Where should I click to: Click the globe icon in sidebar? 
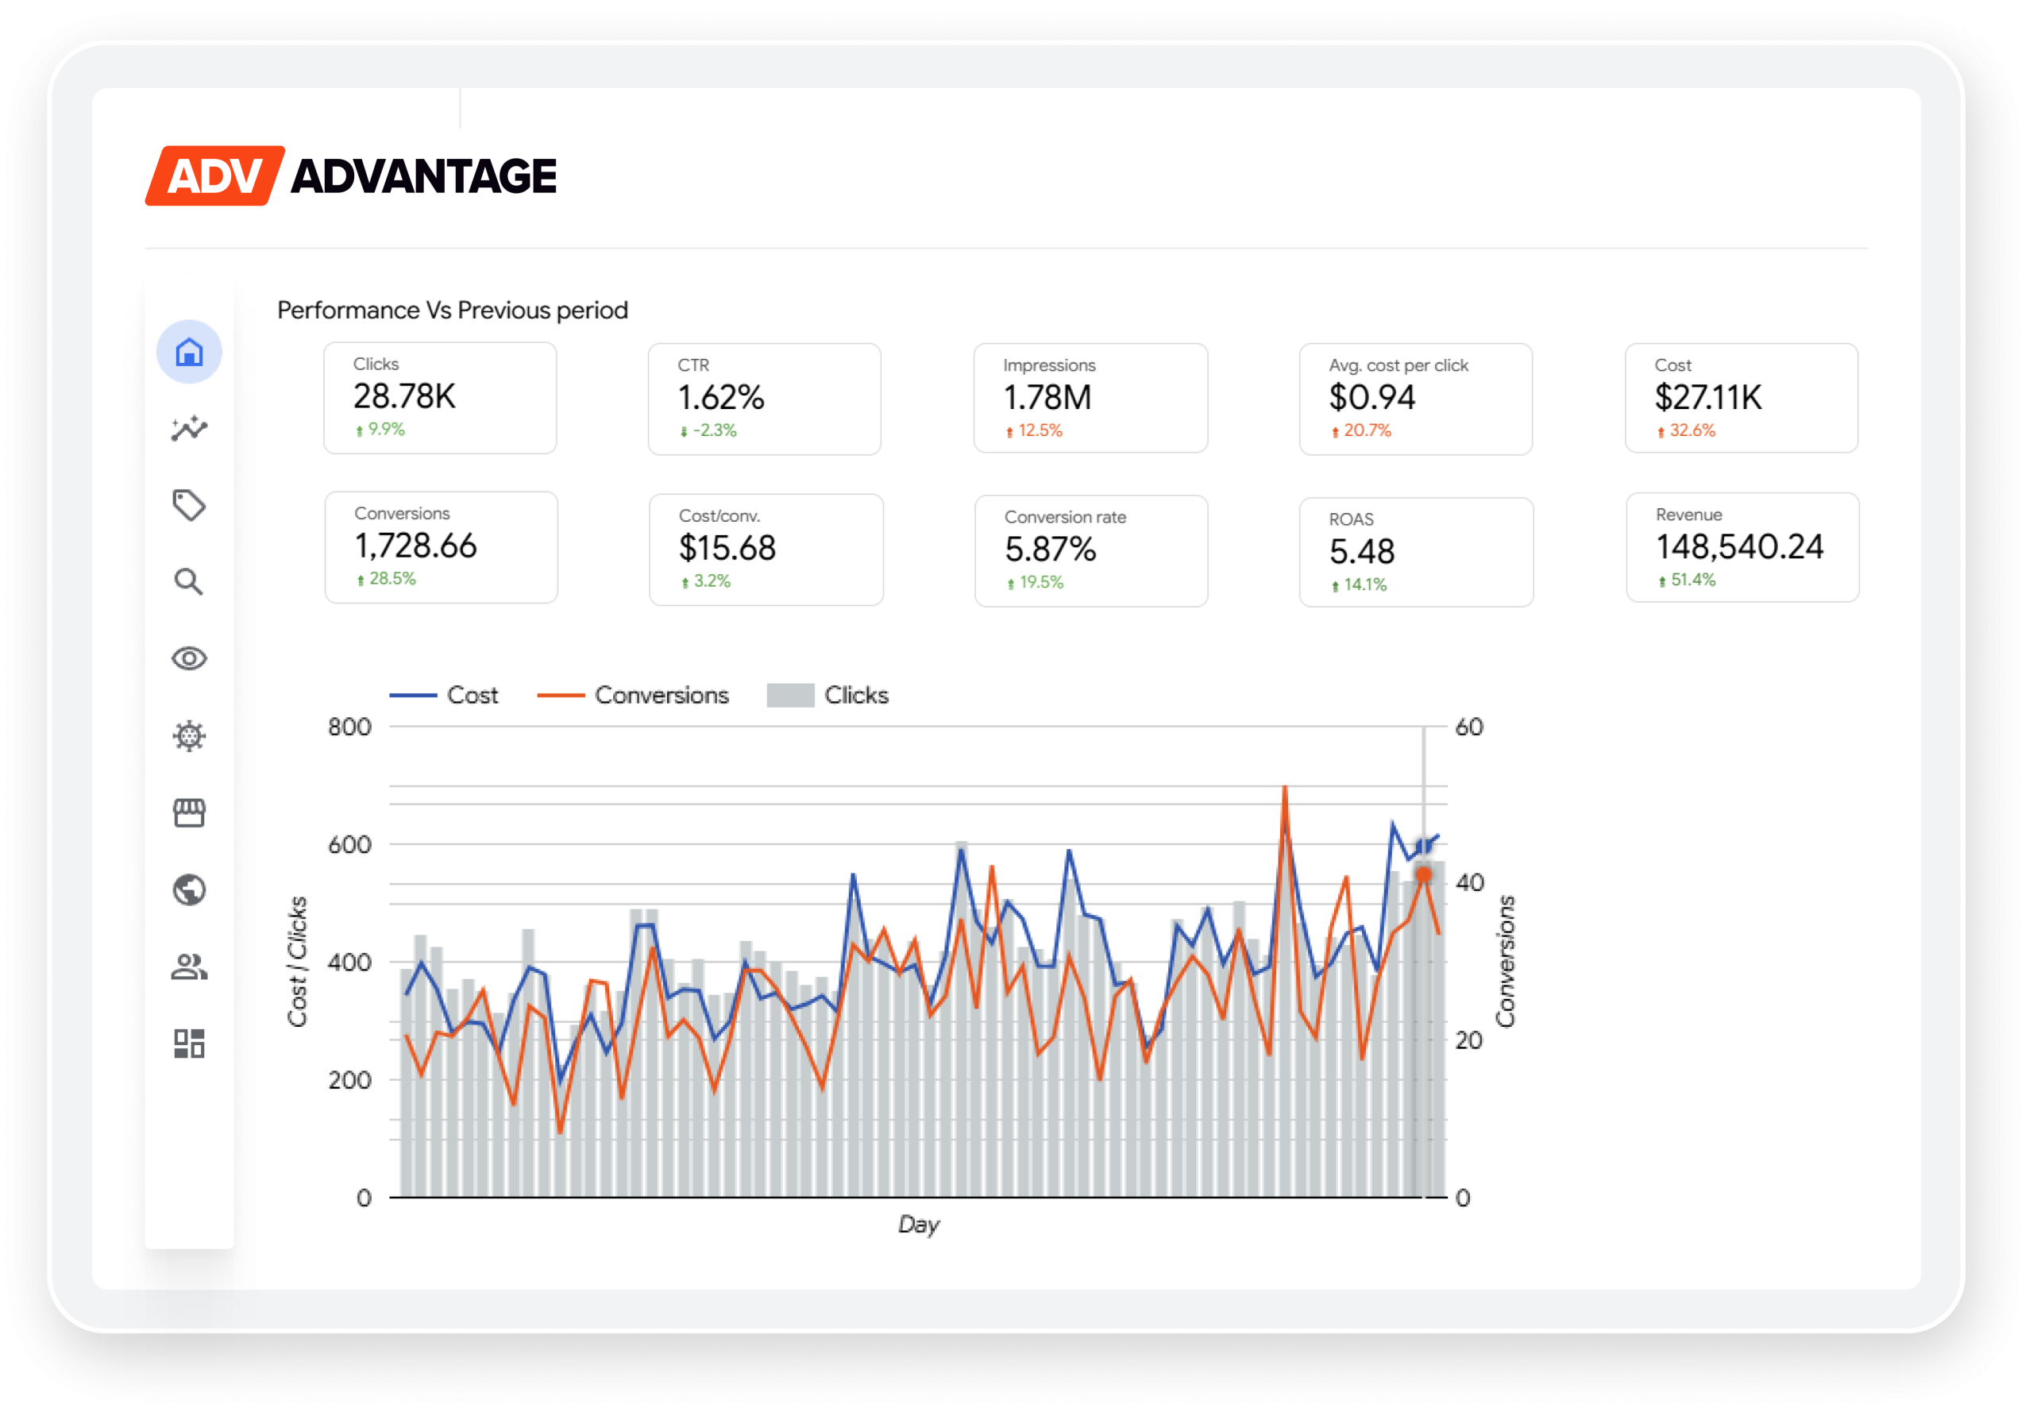189,889
